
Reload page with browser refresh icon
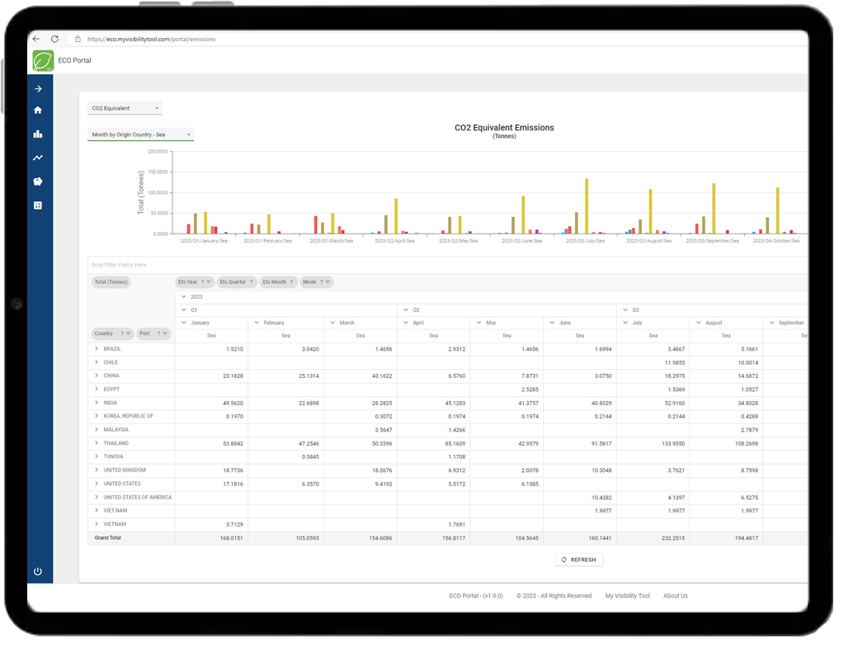[x=55, y=39]
